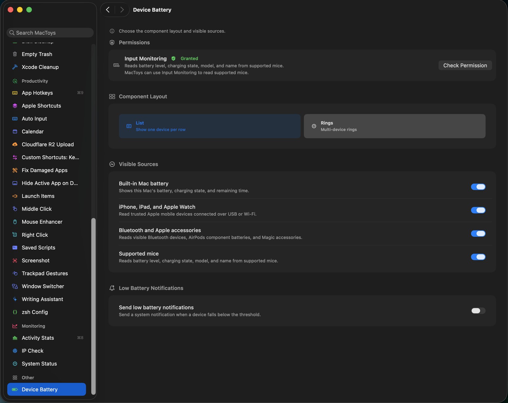Select the List component layout
The width and height of the screenshot is (508, 403).
(210, 126)
